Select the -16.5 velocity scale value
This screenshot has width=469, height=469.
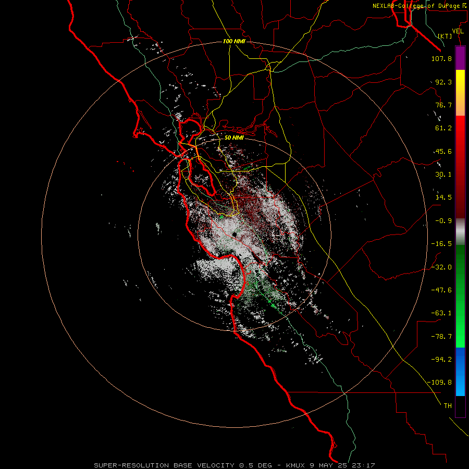coord(441,244)
